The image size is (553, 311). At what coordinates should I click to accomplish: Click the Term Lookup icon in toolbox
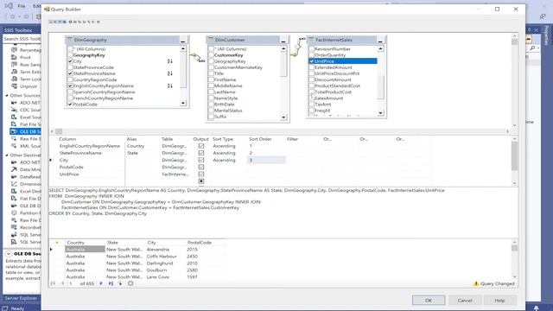(x=14, y=79)
